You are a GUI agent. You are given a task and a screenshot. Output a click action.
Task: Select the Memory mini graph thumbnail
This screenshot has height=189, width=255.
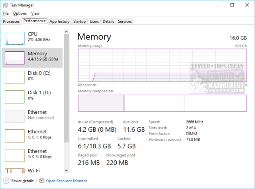[x=14, y=57]
